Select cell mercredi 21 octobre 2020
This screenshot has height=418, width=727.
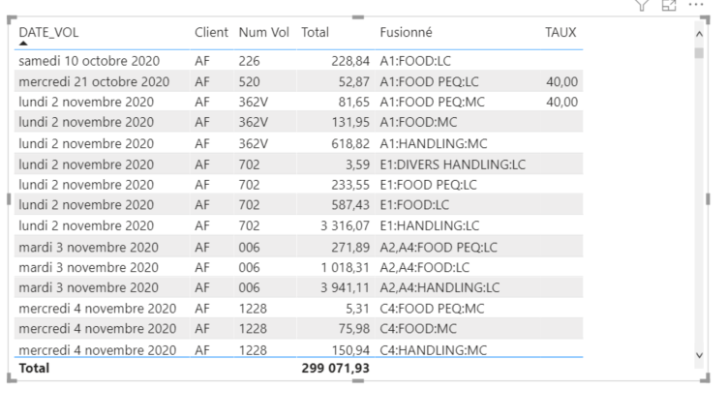point(94,82)
